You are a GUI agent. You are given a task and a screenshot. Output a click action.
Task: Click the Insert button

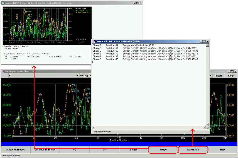219,76
